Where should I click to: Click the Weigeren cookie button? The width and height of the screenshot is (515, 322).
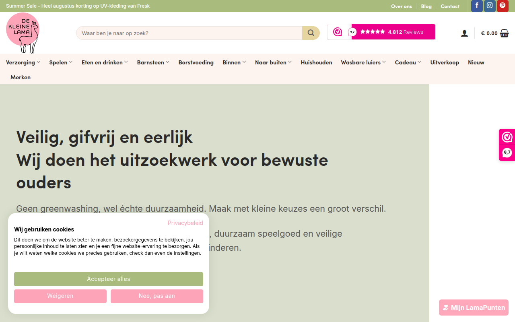tap(60, 296)
